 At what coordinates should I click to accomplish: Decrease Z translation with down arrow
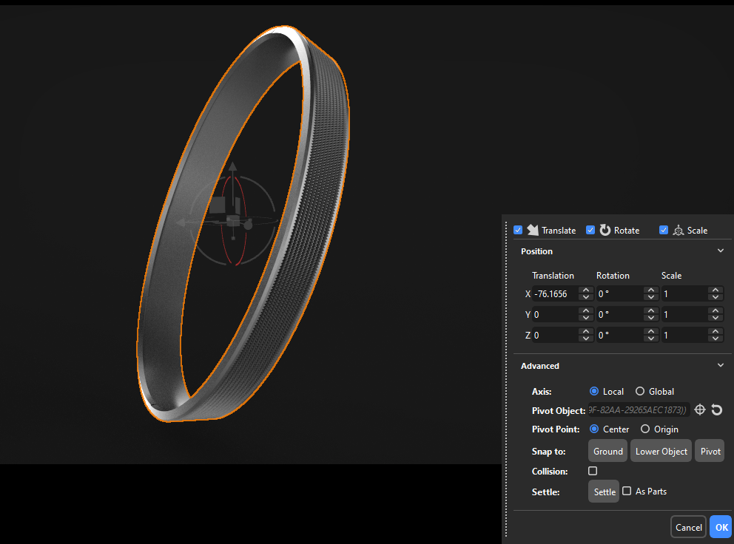pyautogui.click(x=586, y=339)
